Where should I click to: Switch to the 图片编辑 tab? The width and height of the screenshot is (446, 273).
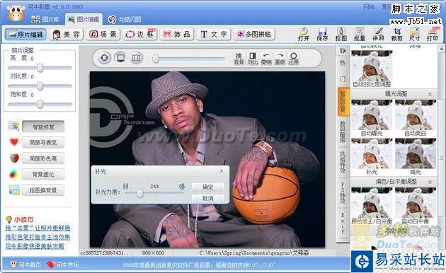coord(84,19)
